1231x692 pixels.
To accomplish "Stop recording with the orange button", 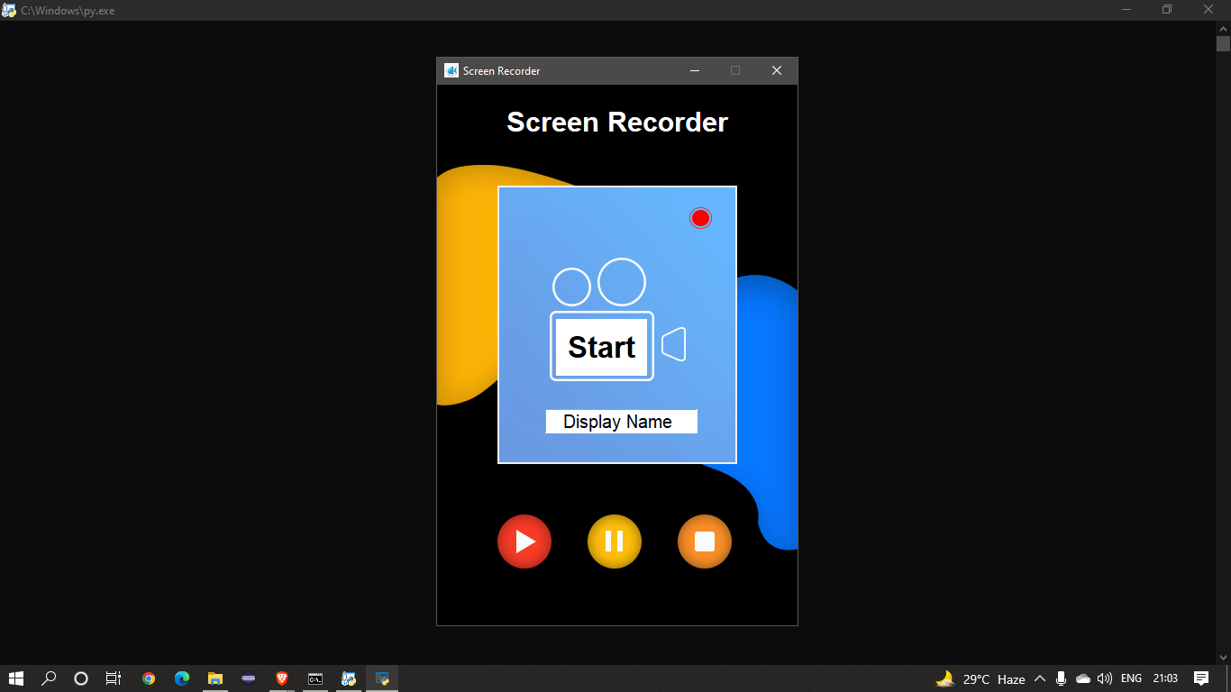I will point(705,542).
